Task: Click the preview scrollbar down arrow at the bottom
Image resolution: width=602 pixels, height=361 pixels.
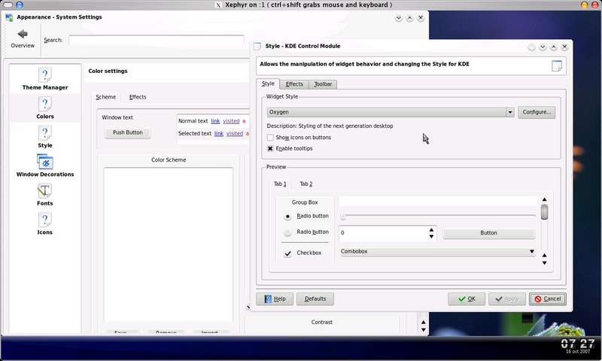Action: 544,262
